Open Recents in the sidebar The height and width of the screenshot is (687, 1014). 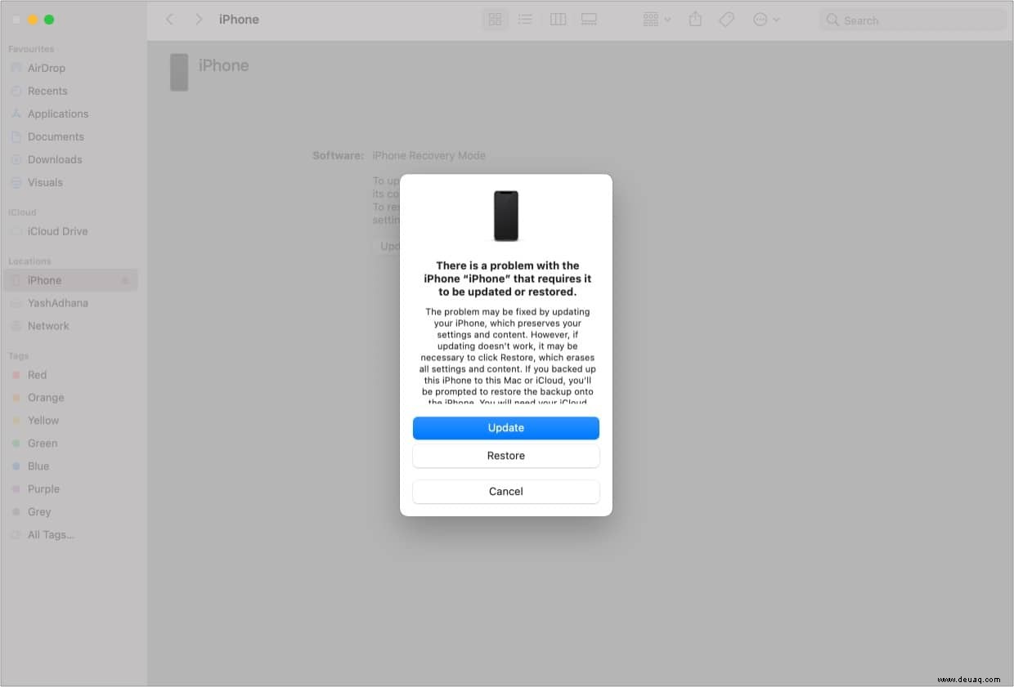(x=69, y=91)
